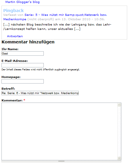Image resolution: width=133 pixels, height=165 pixels.
Task: Click the Homepage input field
Action: (23, 81)
